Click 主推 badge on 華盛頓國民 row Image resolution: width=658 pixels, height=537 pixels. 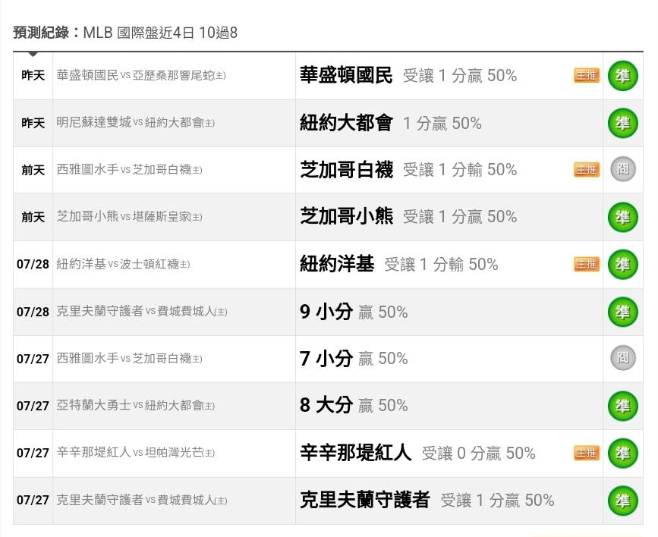coord(586,76)
